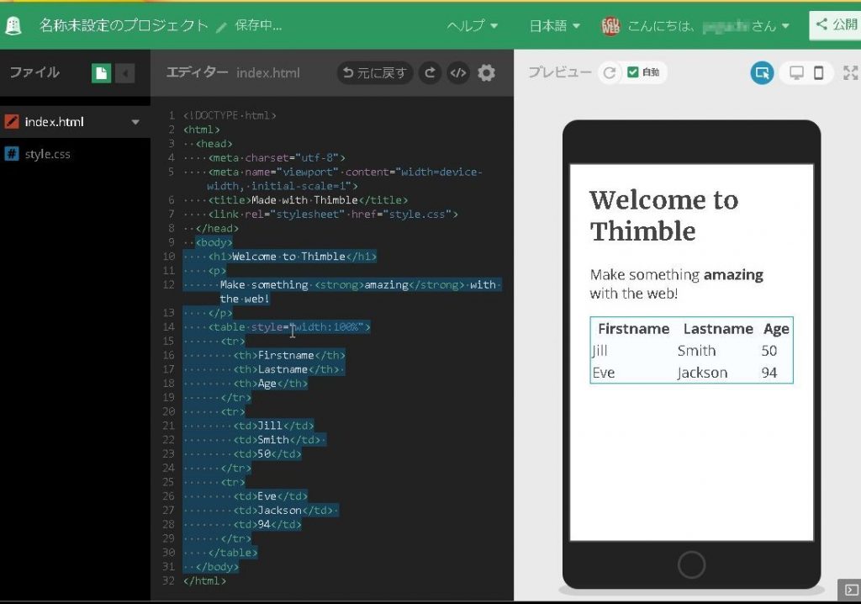Switch preview to mobile view

pos(818,73)
